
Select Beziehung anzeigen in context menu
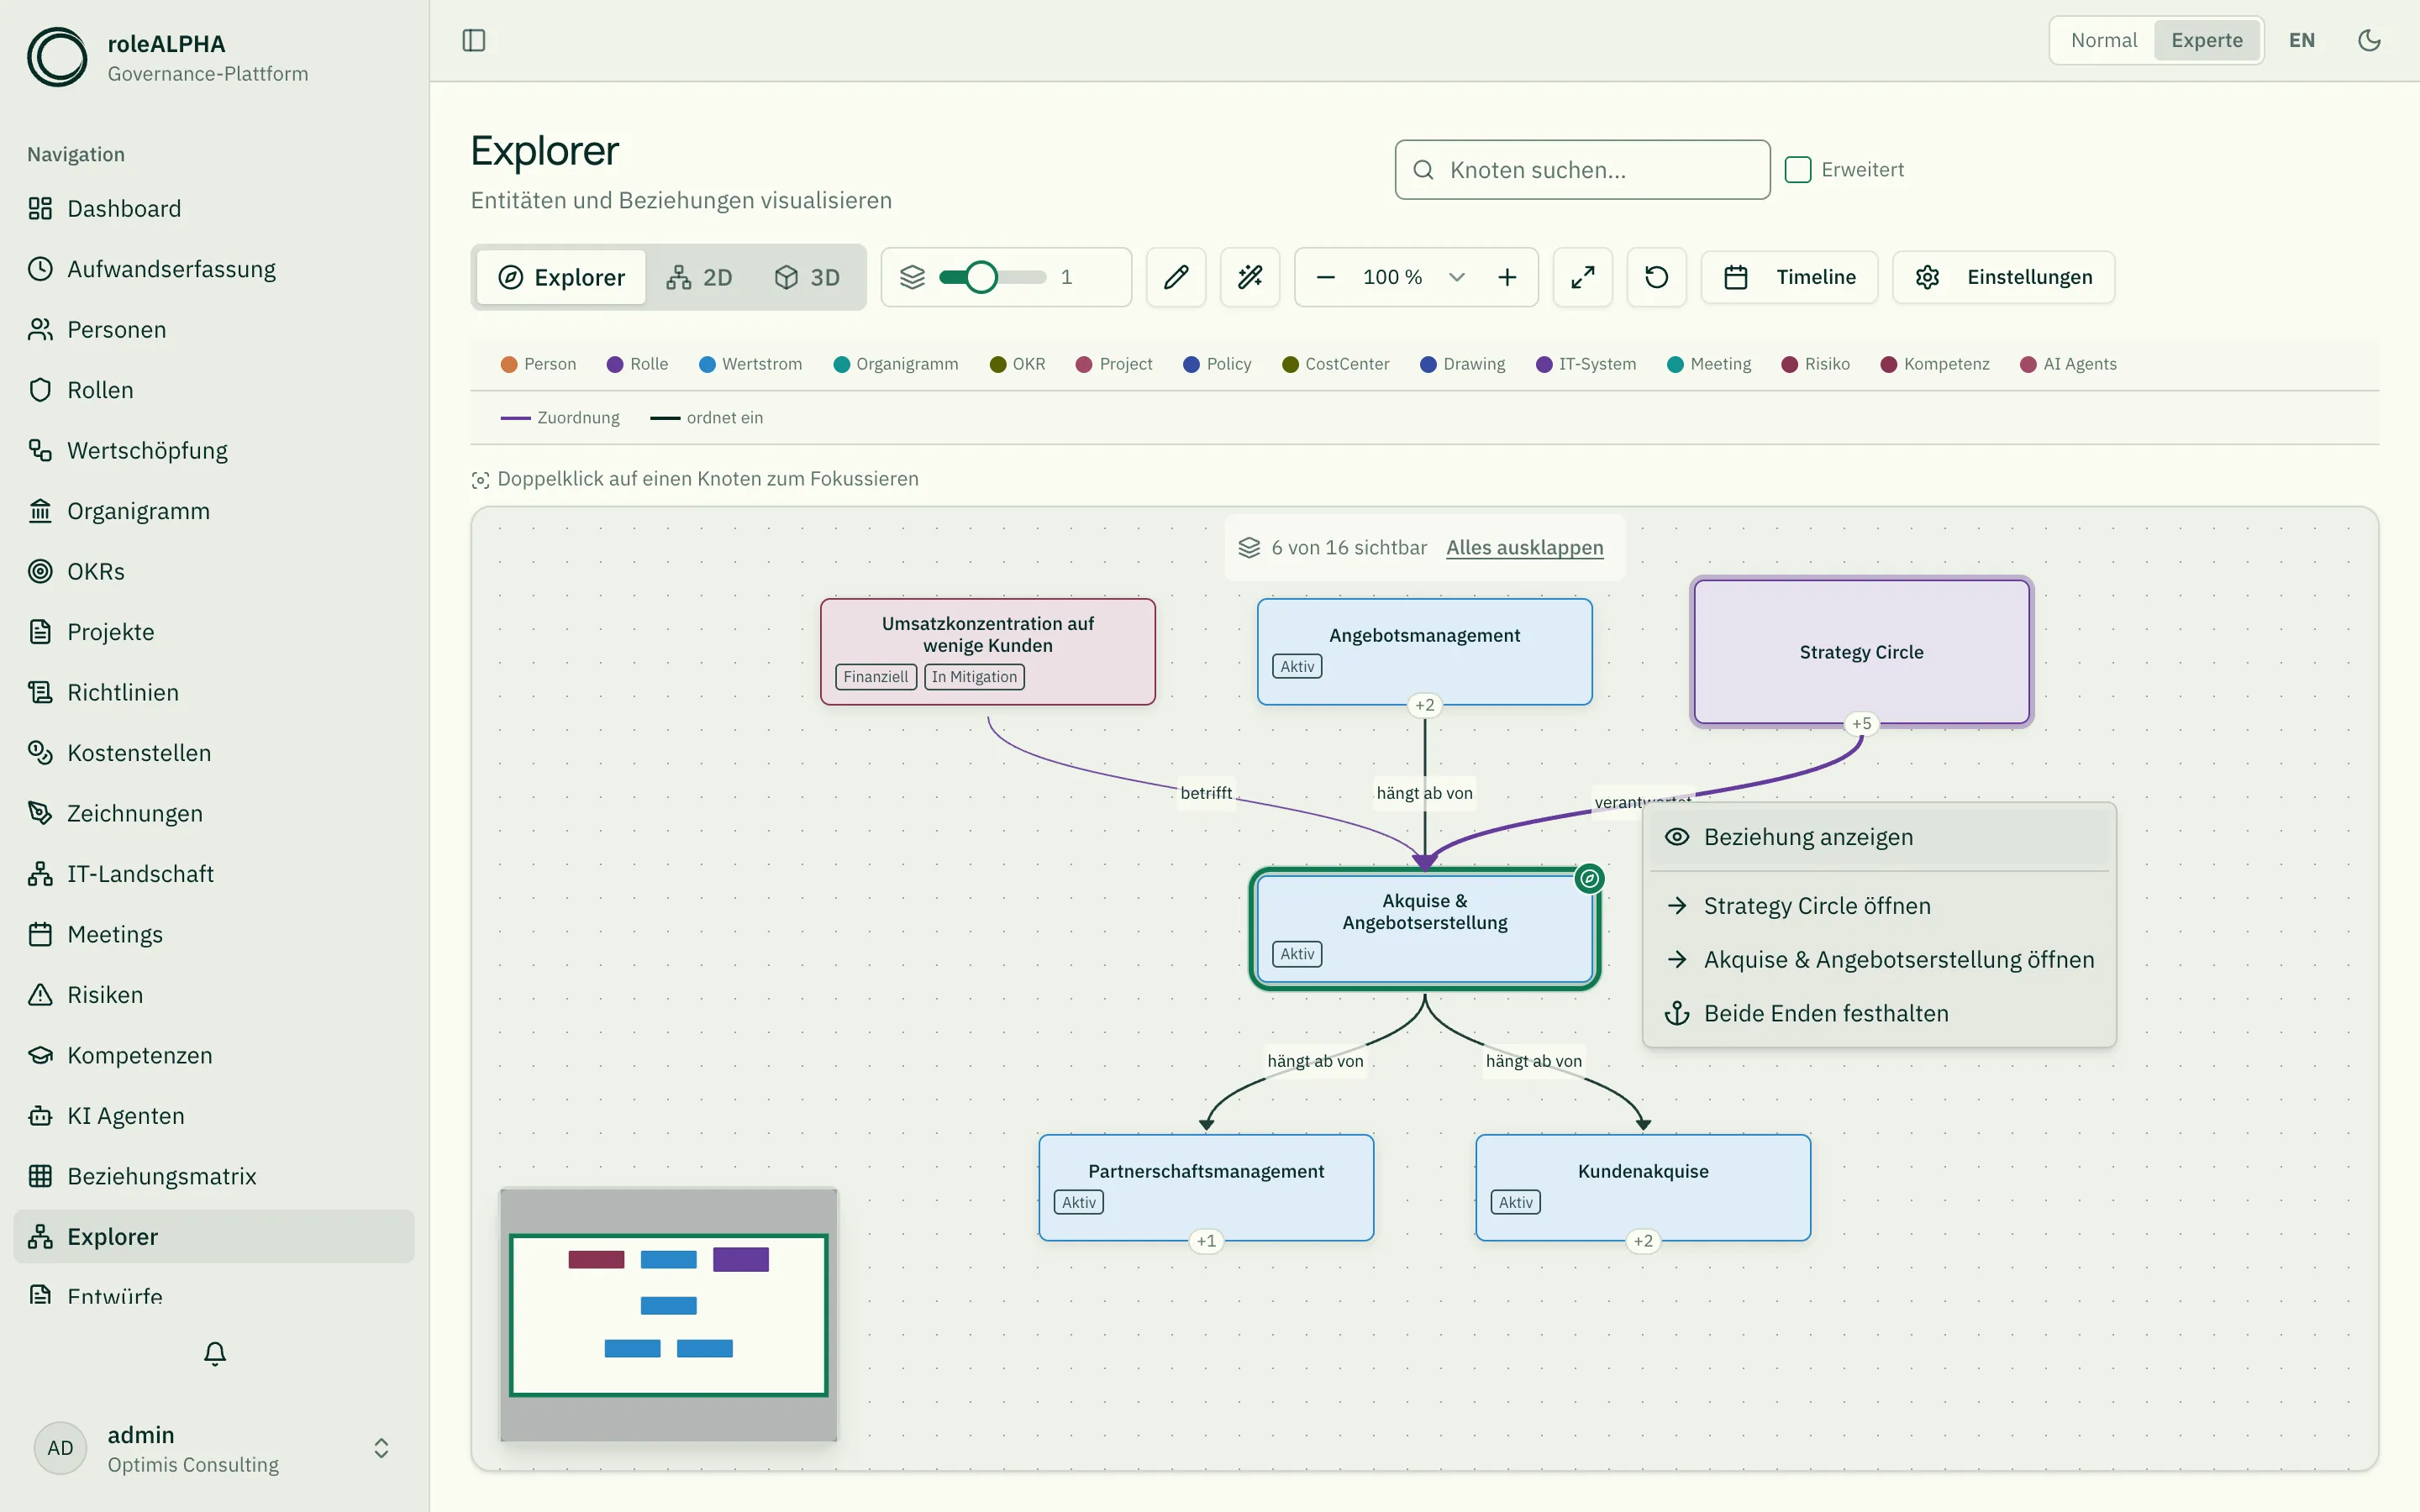pos(1879,837)
